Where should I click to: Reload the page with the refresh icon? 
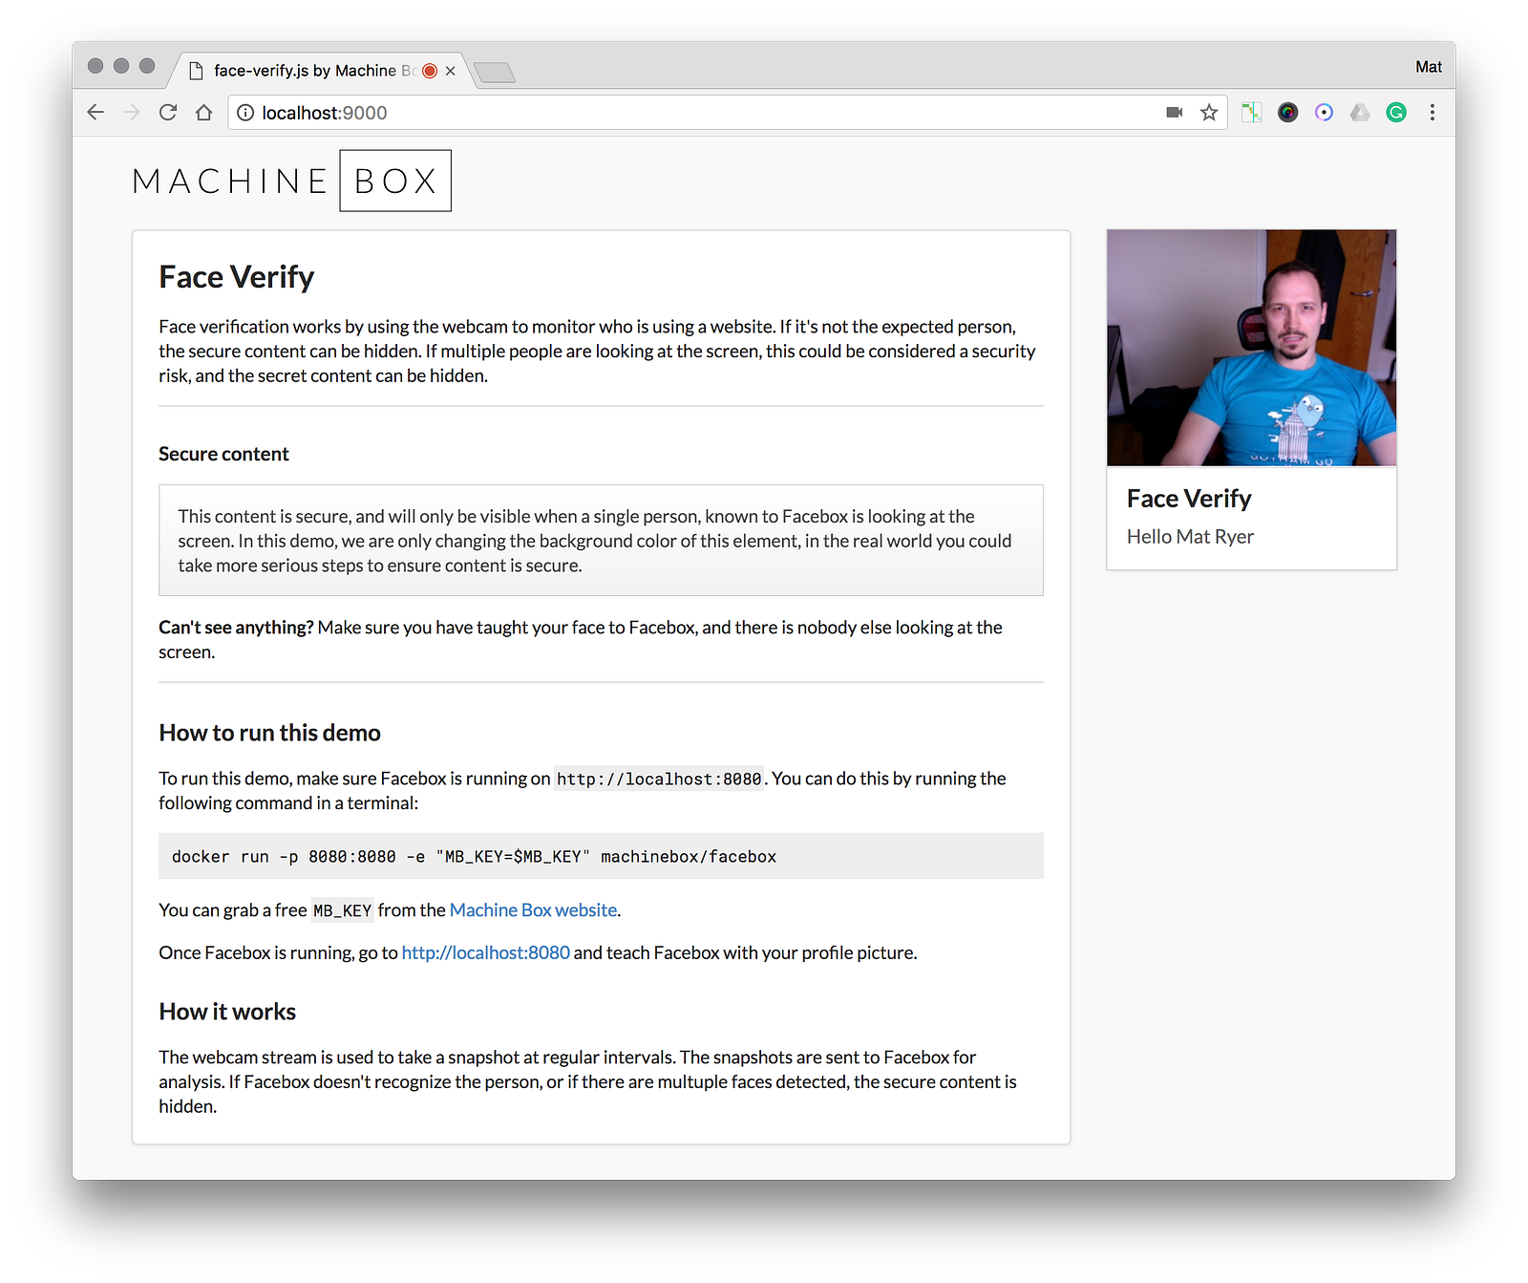[168, 113]
